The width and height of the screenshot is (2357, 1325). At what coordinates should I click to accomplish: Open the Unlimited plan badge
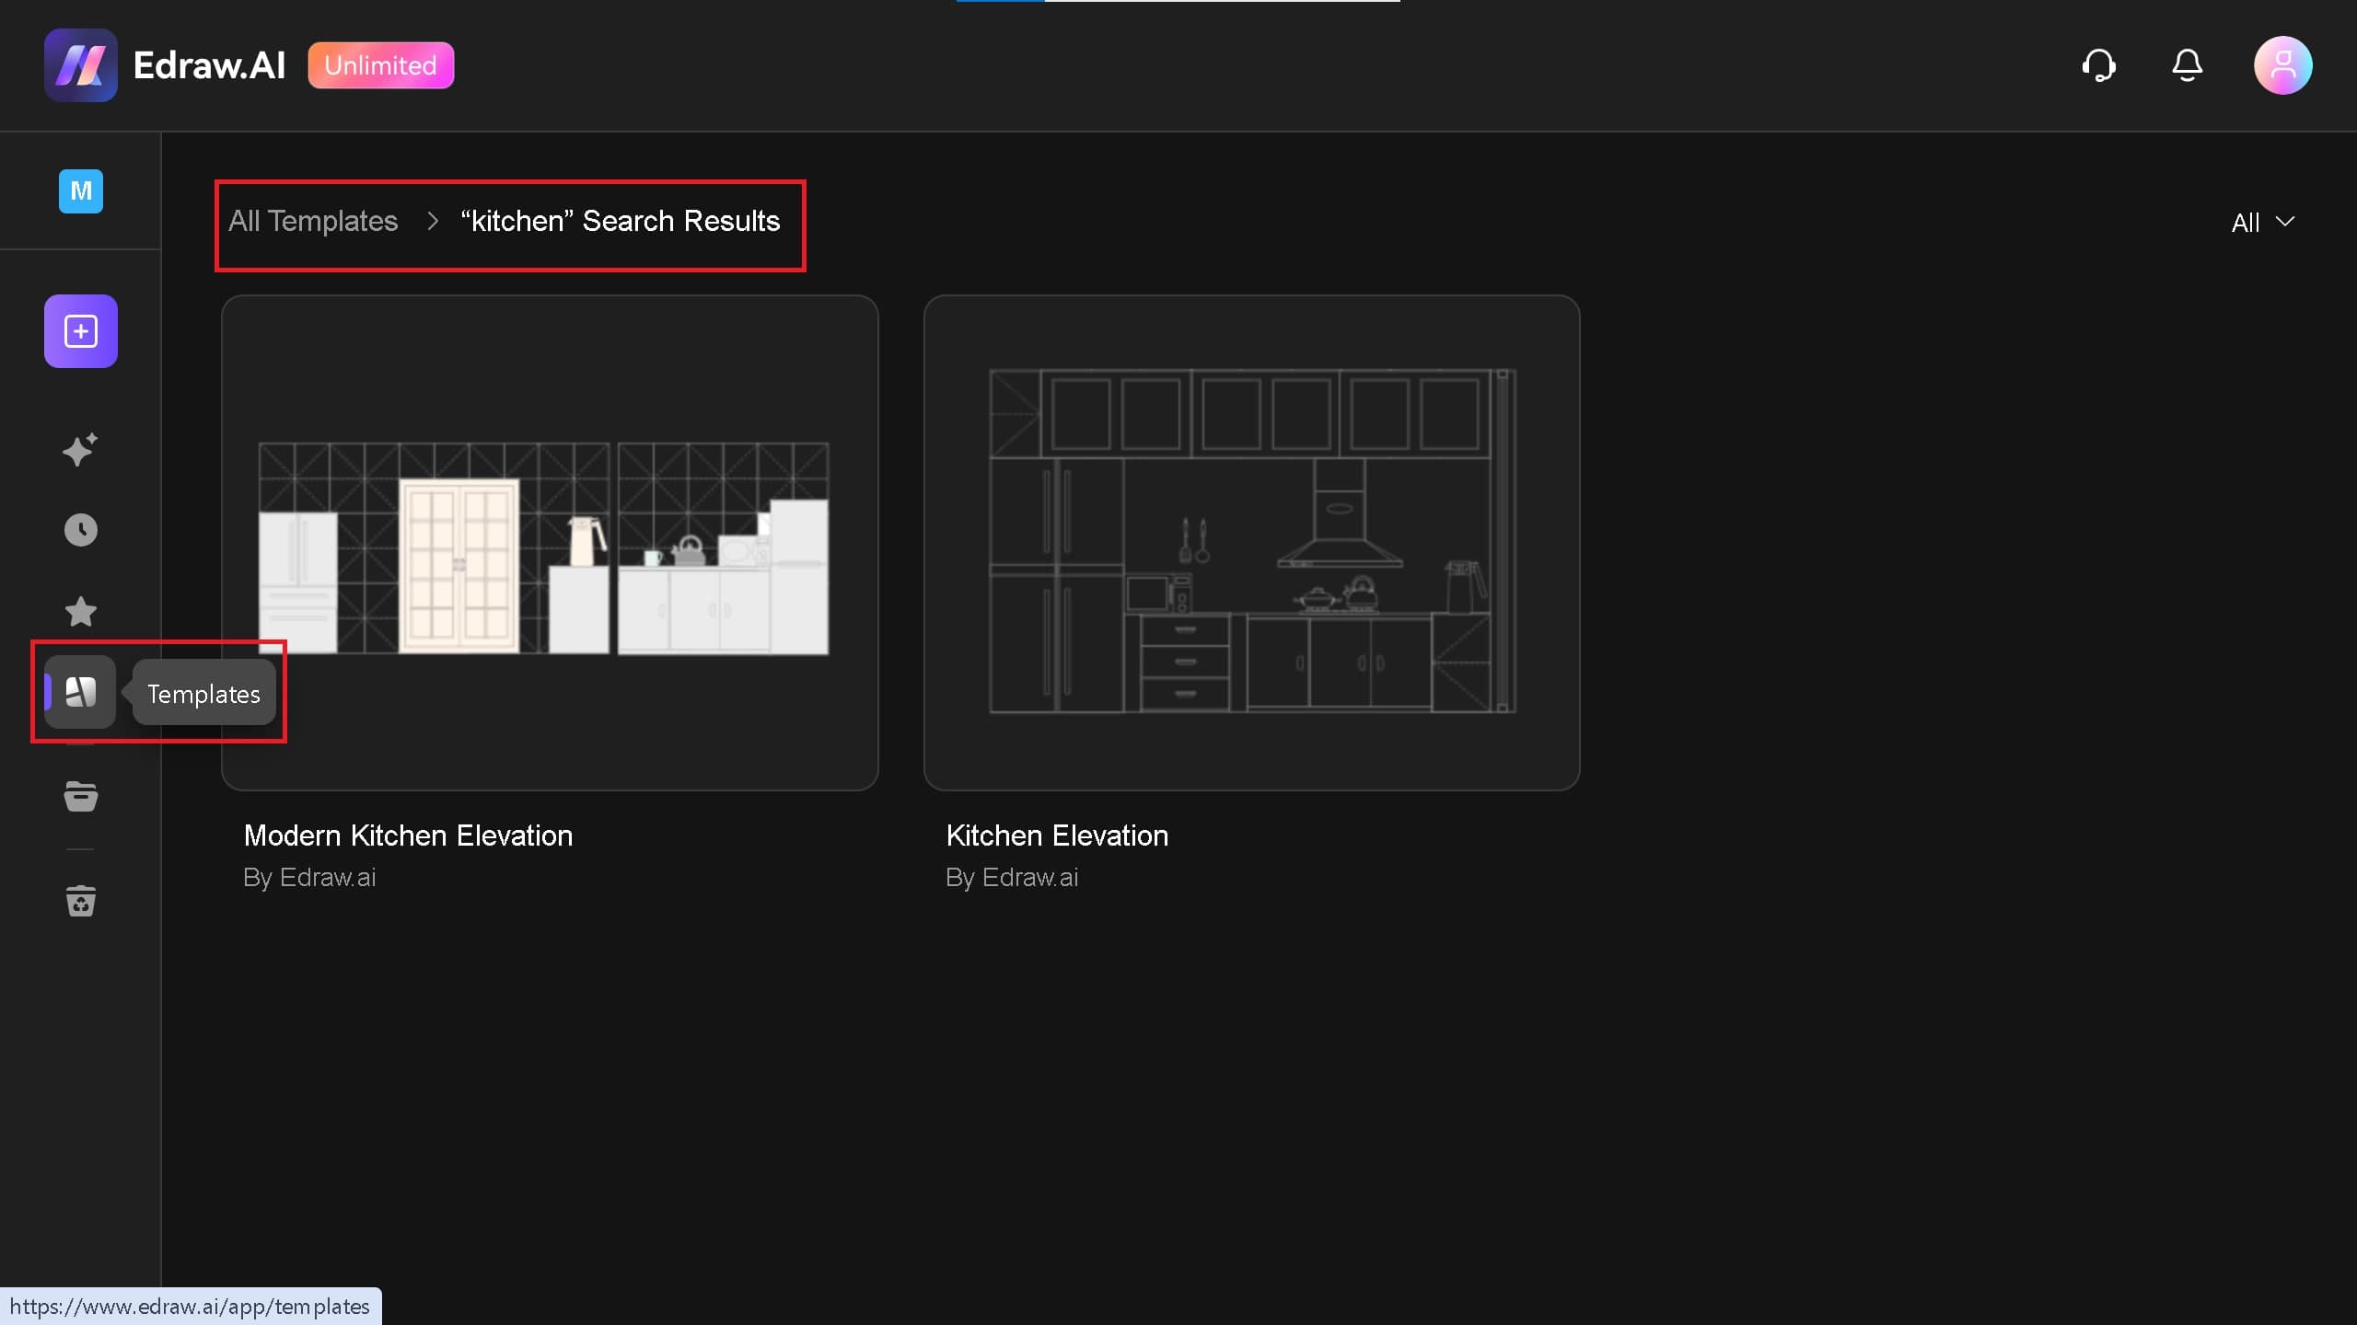380,65
